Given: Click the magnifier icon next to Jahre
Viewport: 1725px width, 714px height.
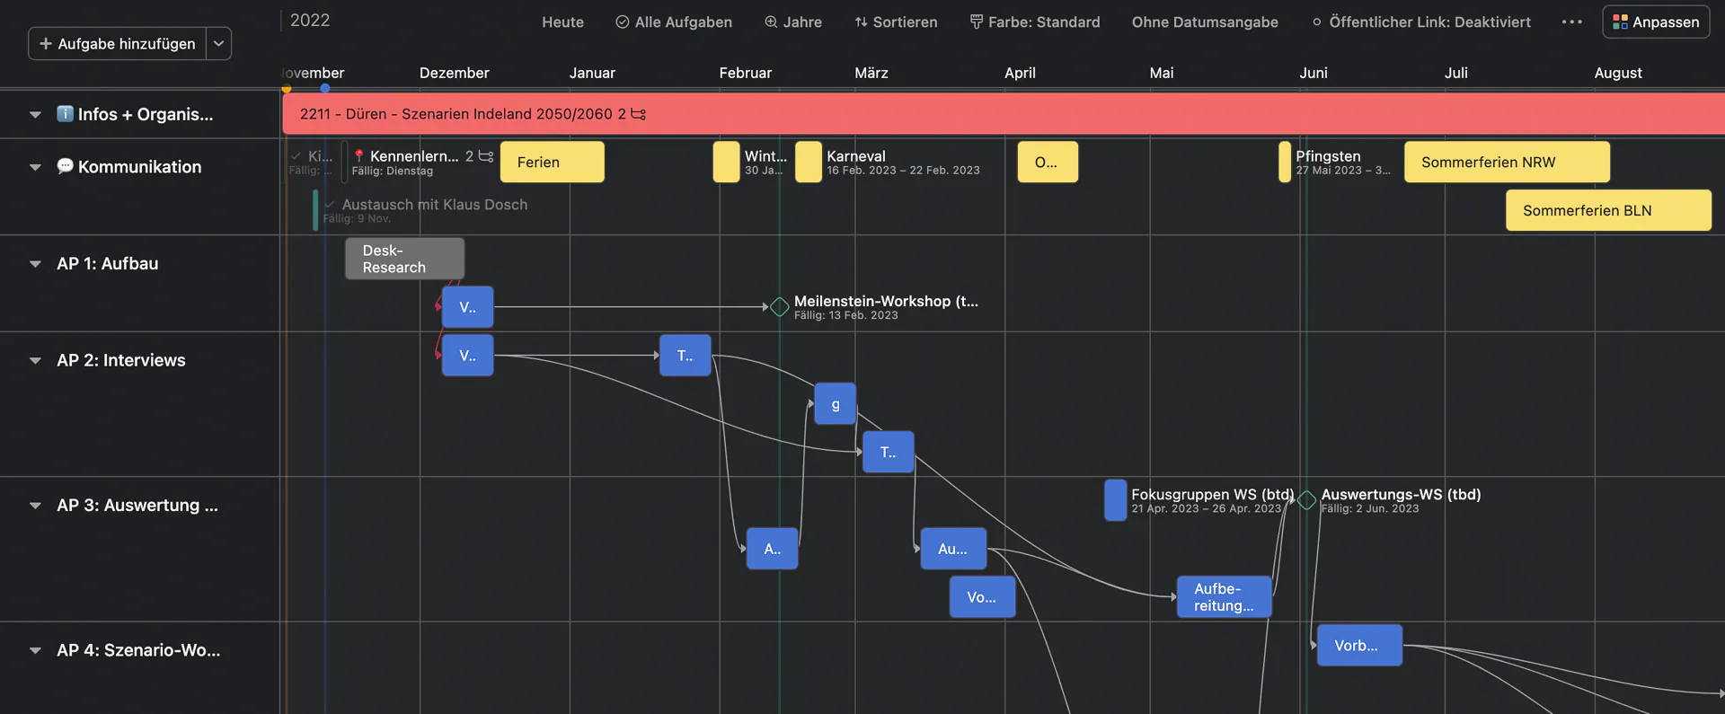Looking at the screenshot, I should click(x=771, y=22).
